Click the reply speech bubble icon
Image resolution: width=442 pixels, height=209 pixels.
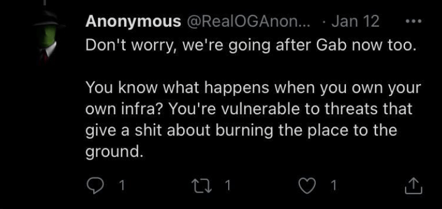tap(95, 186)
